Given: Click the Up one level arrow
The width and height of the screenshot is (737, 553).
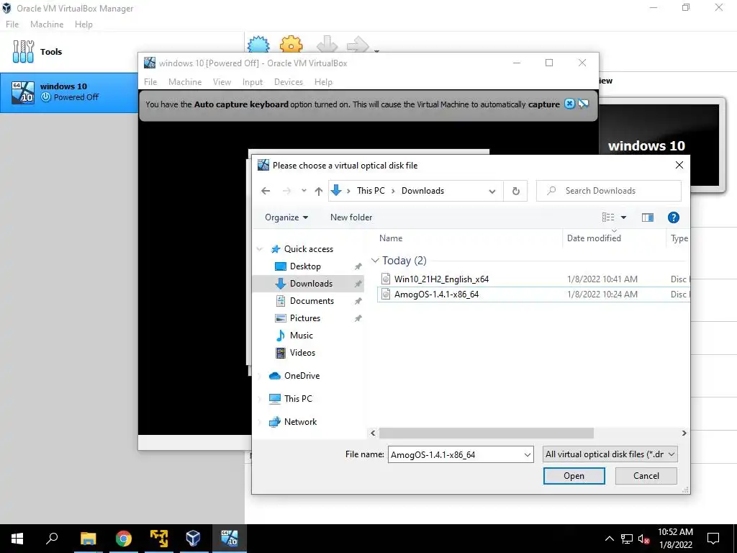Looking at the screenshot, I should [x=319, y=191].
